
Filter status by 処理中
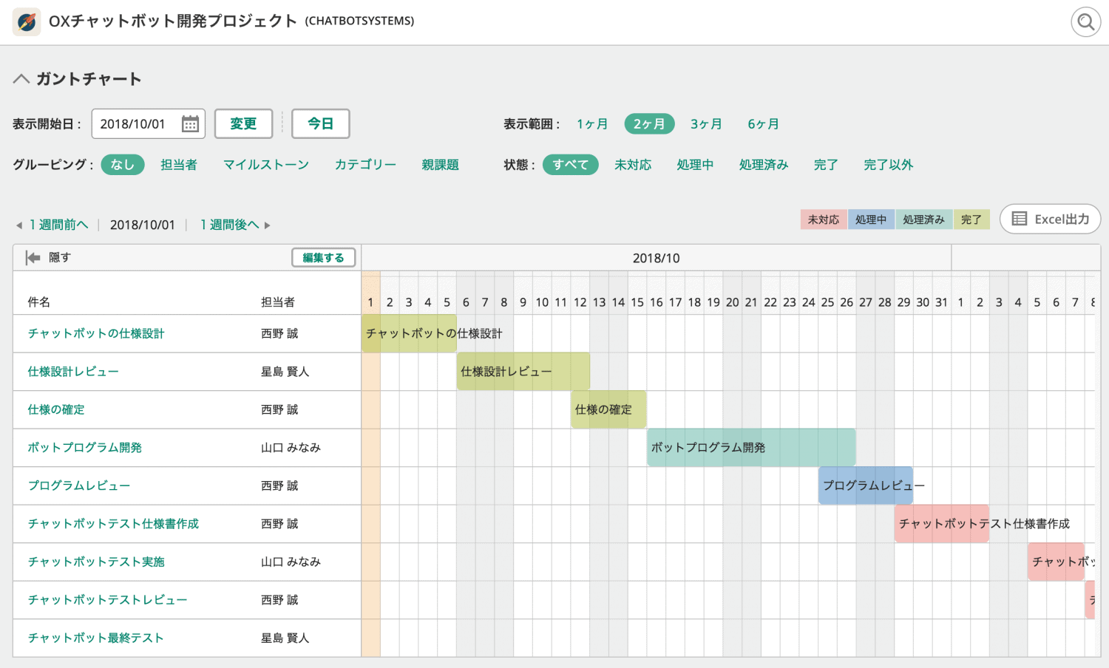695,165
